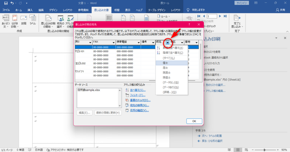Go to next record arrow
290x152 pixels.
[220, 16]
